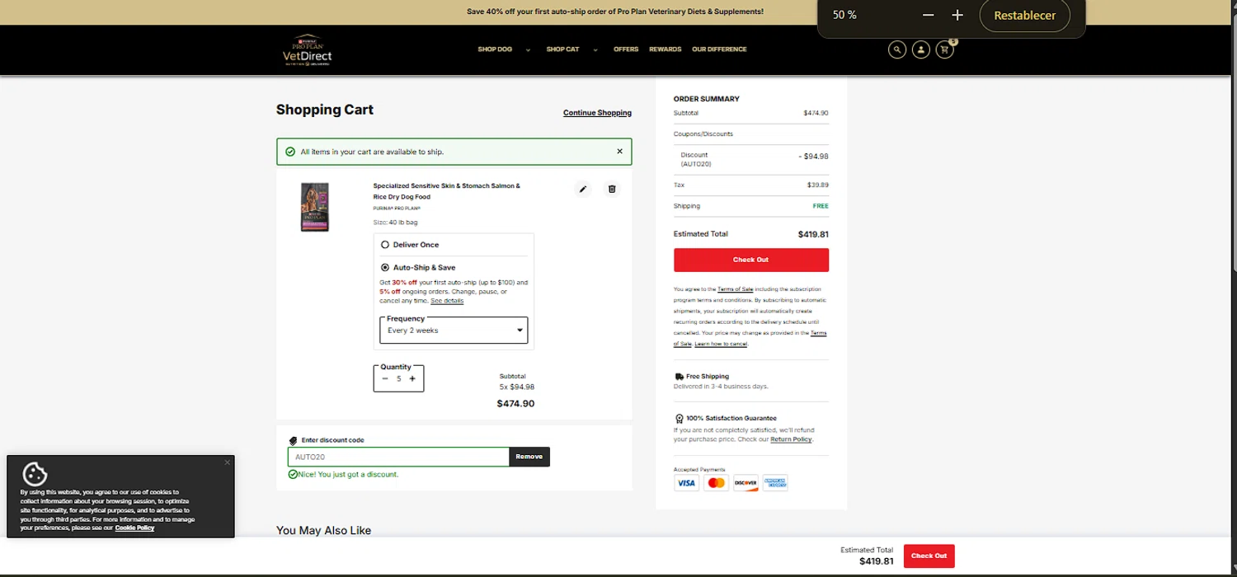Expand the Shop Dog menu chevron
1237x577 pixels.
[528, 50]
